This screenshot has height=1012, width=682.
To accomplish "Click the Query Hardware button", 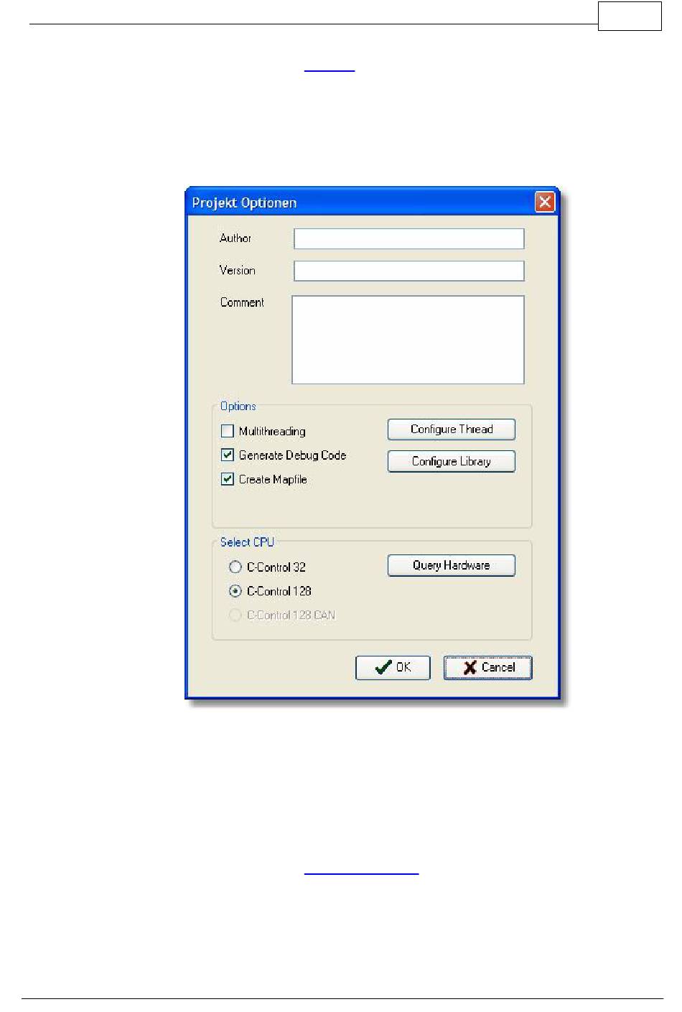I will point(452,565).
